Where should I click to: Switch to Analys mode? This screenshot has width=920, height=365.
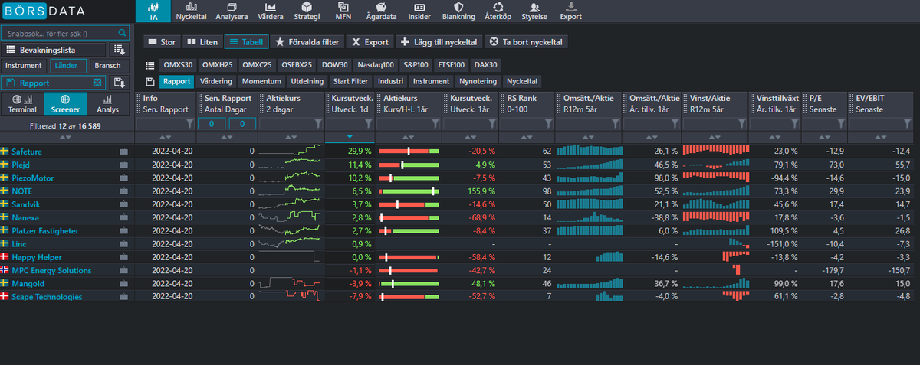tap(107, 103)
